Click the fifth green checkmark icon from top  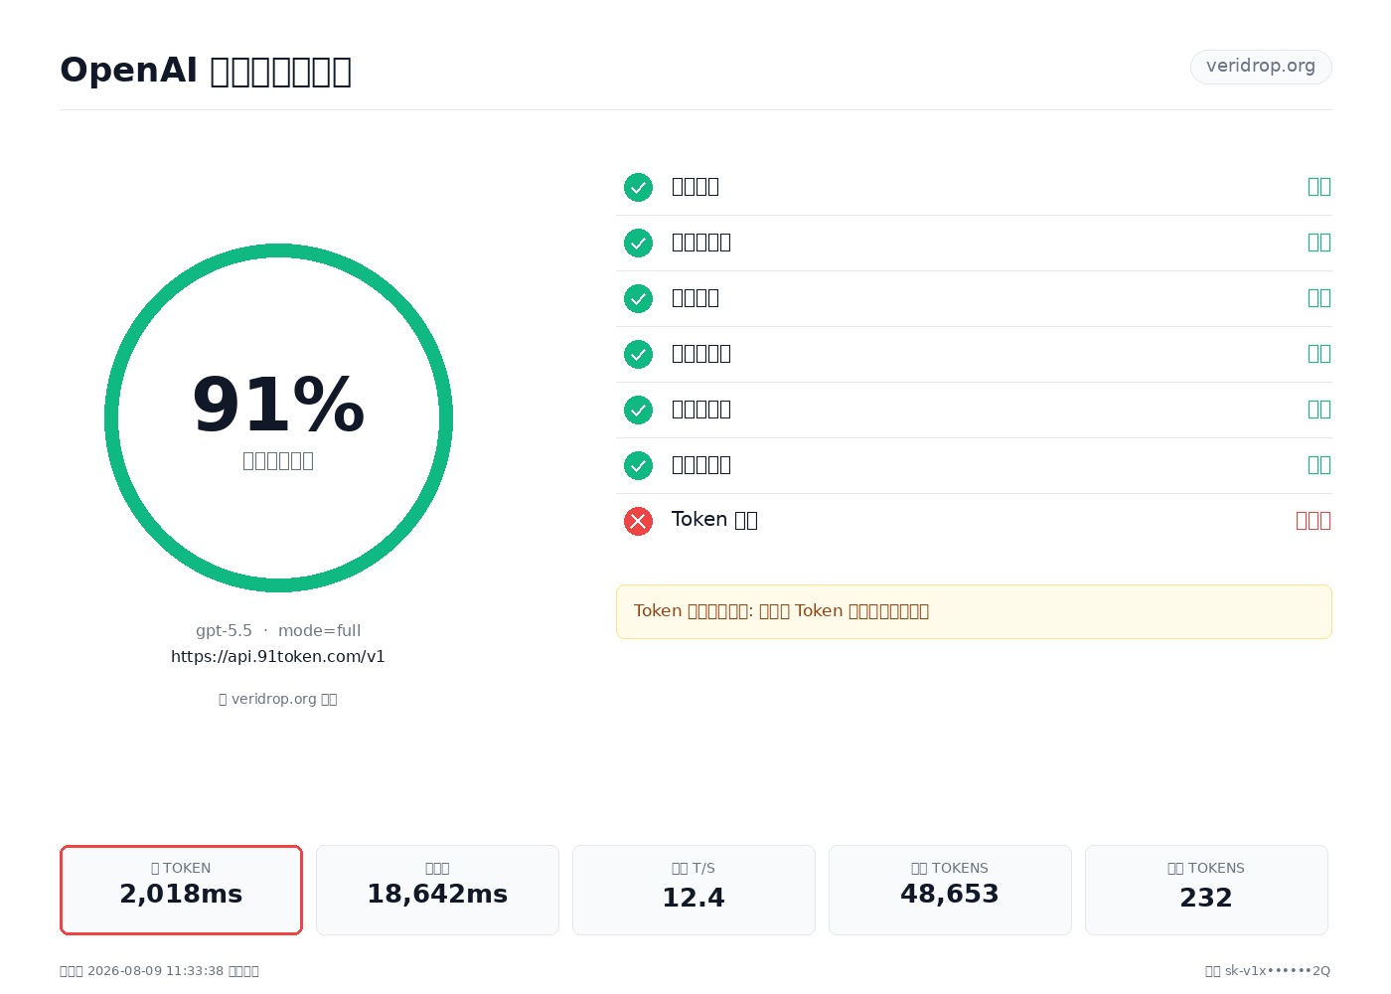point(638,410)
